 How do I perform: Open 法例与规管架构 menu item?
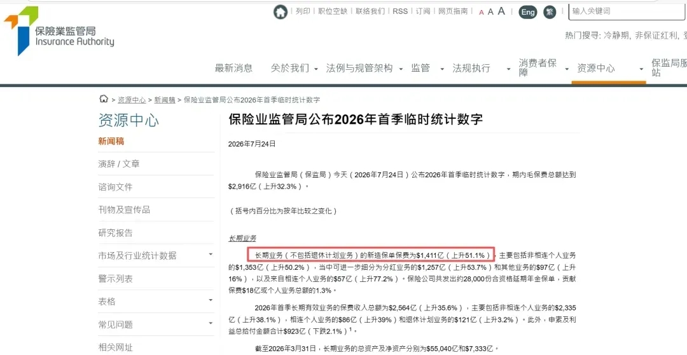pos(359,68)
